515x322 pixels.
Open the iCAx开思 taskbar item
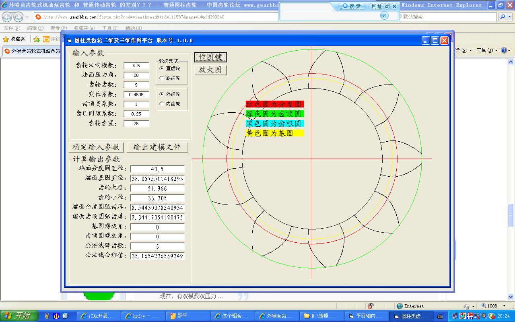click(98, 316)
